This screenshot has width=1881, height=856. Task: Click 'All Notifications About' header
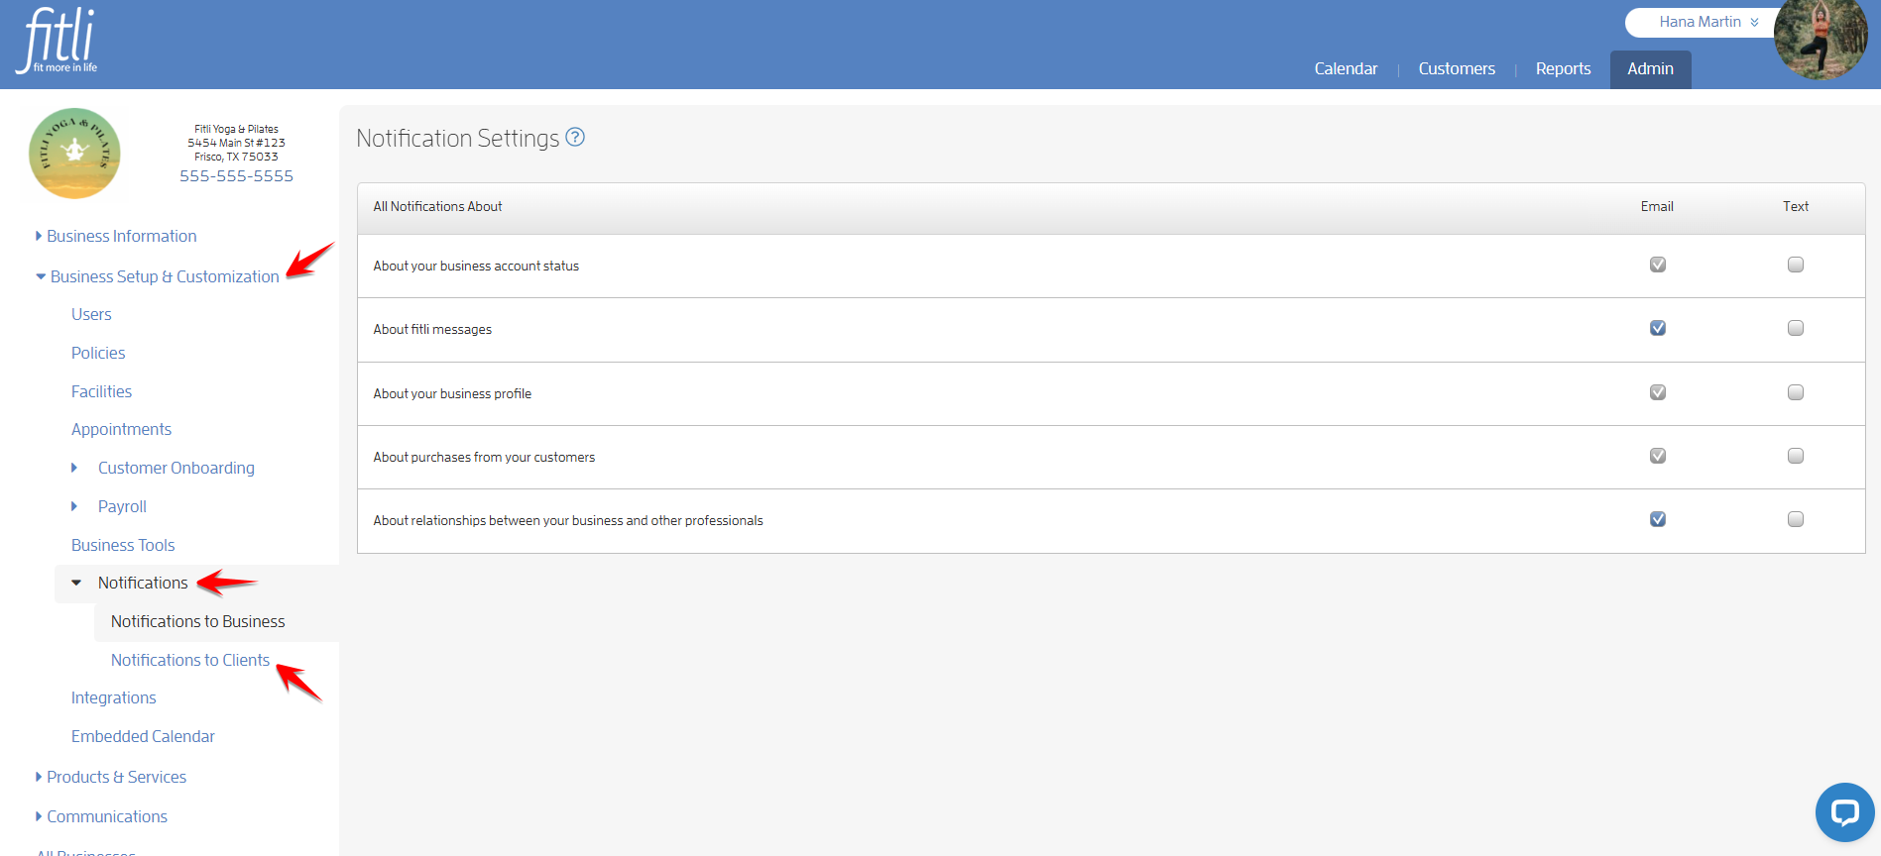pyautogui.click(x=437, y=206)
